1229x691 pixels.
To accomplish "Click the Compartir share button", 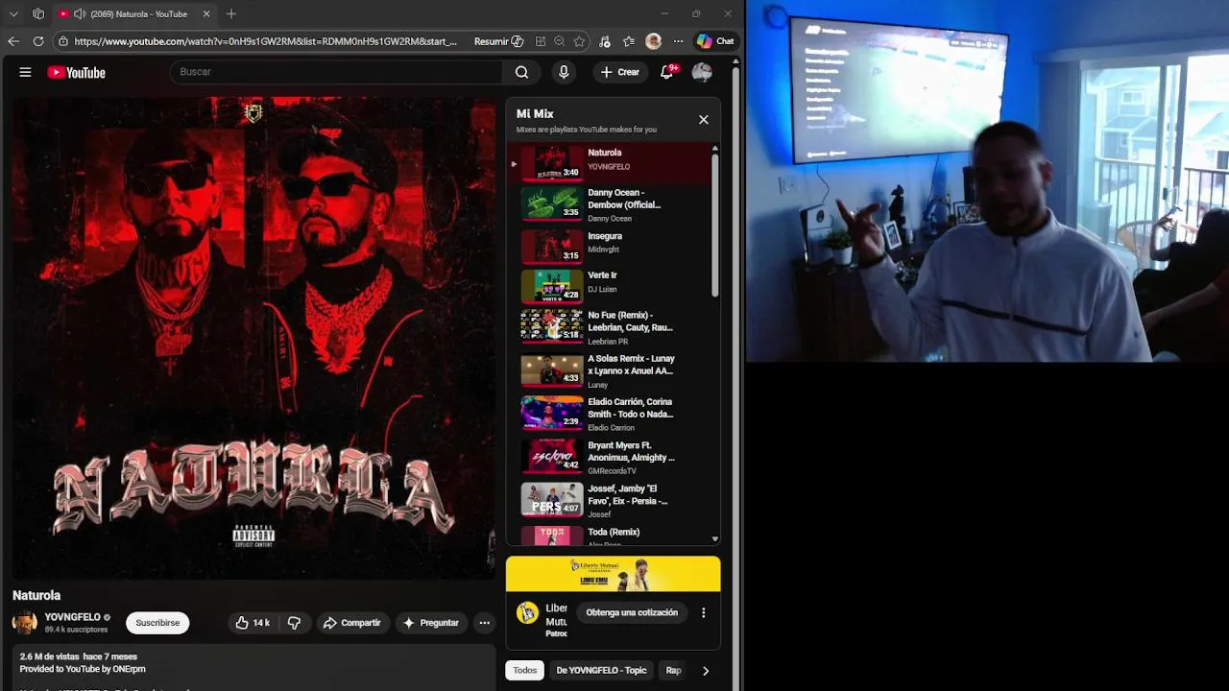I will 352,623.
